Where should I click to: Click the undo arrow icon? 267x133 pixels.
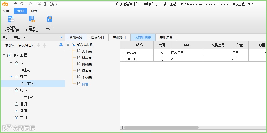[x=22, y=4]
